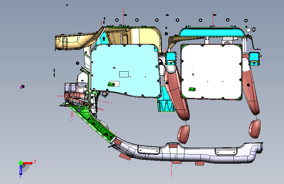Select the small brown pad below the right arm

click(255, 129)
